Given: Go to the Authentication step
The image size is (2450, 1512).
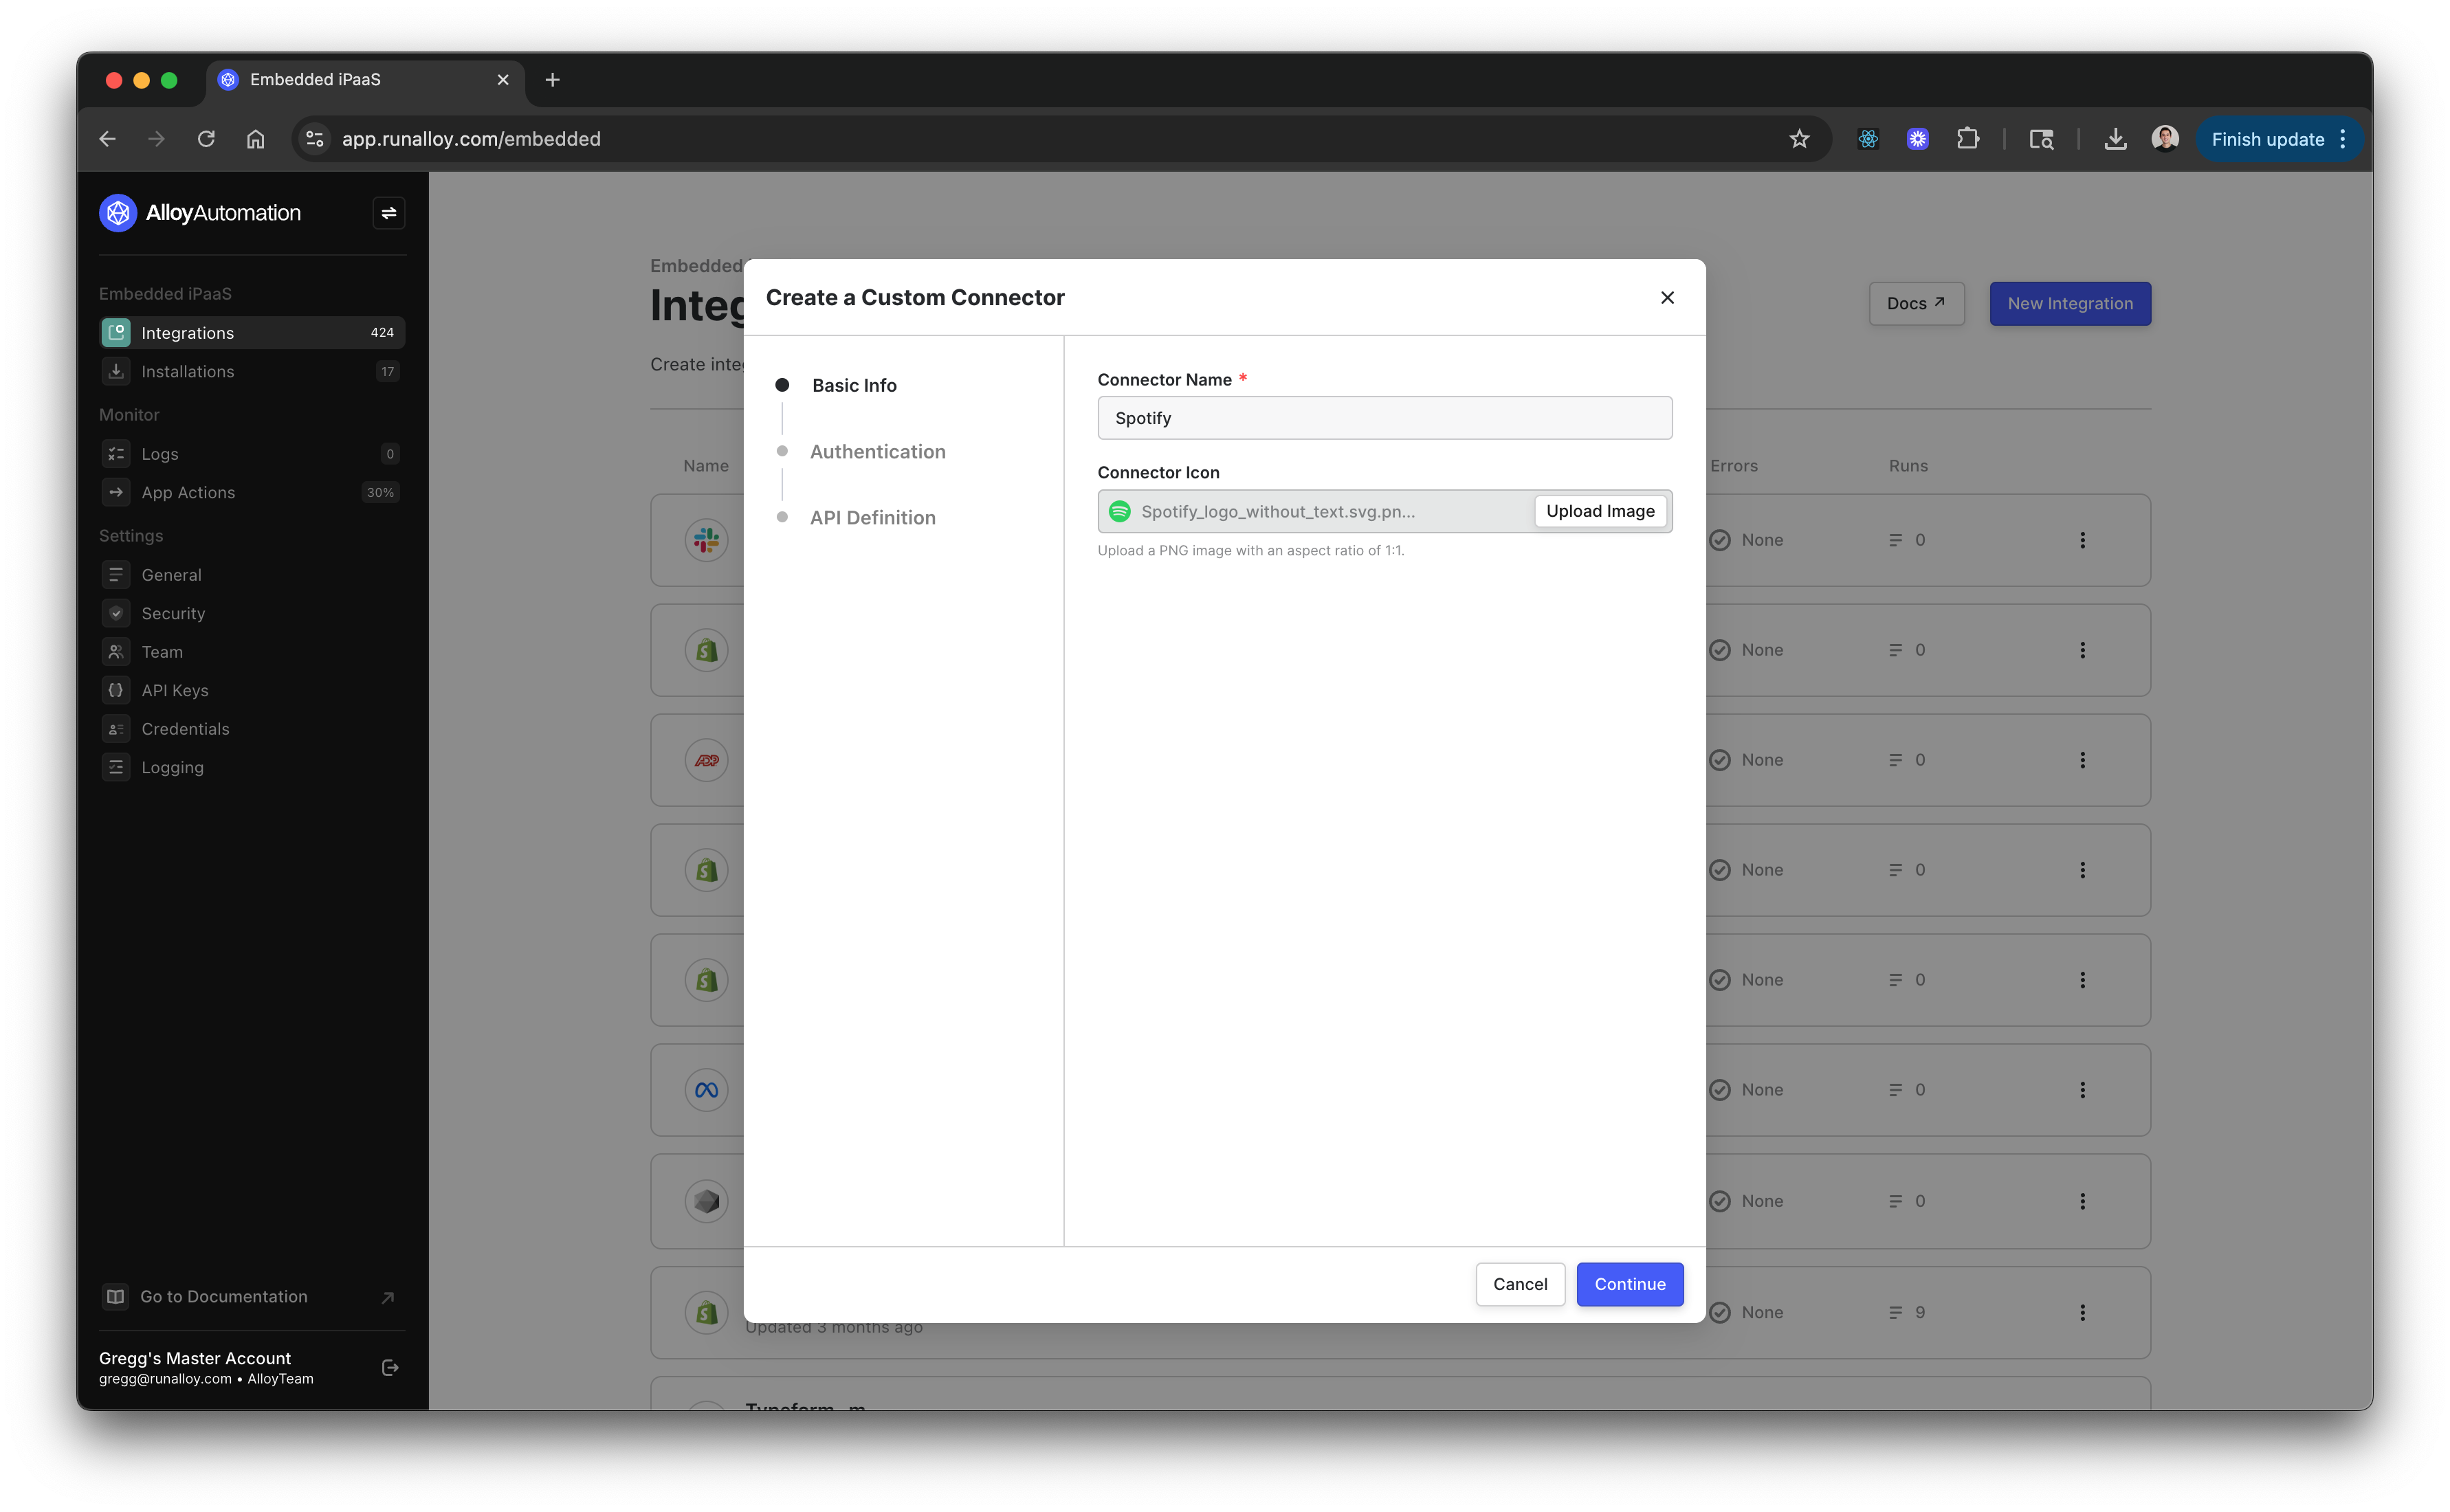Looking at the screenshot, I should point(877,452).
